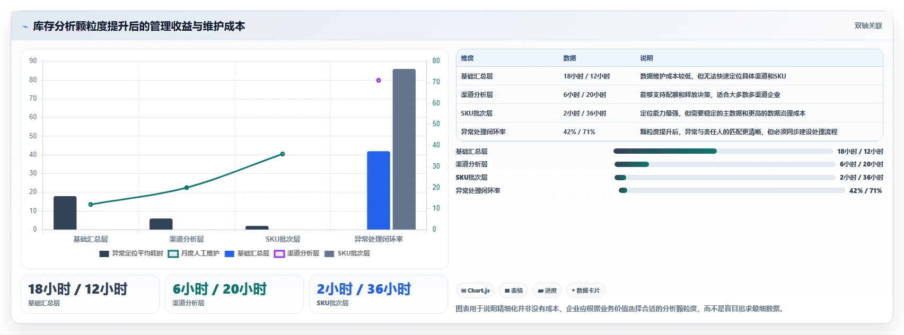Click the 基础汇总层 progress bar
The height and width of the screenshot is (335, 904).
[723, 151]
